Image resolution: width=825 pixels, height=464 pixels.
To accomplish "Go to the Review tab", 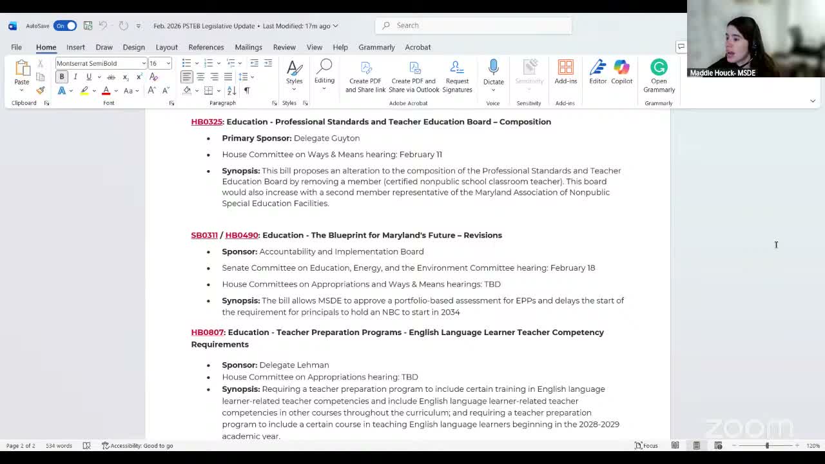I will 284,47.
